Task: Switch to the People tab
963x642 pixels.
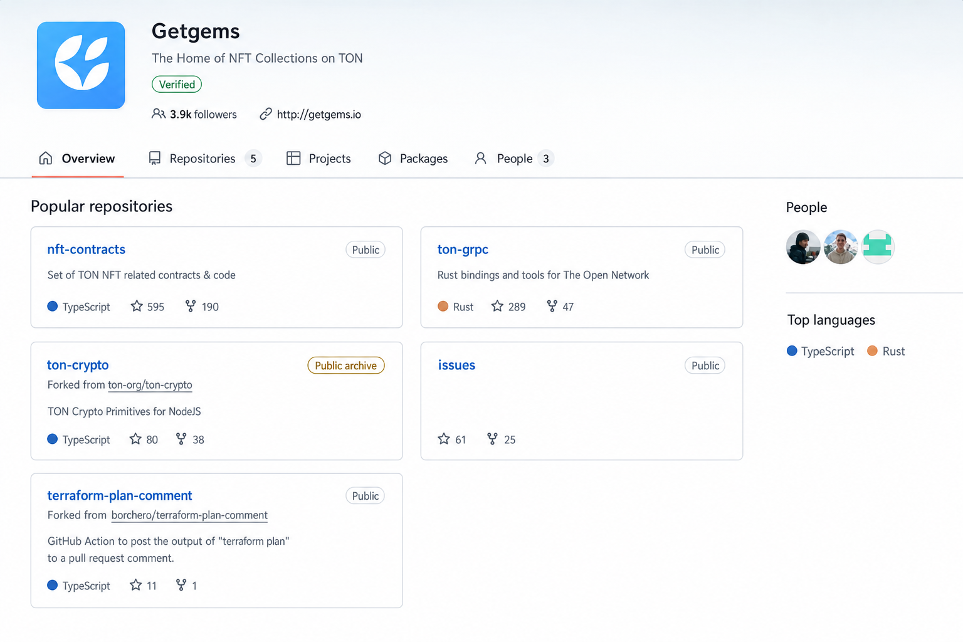Action: pyautogui.click(x=514, y=159)
